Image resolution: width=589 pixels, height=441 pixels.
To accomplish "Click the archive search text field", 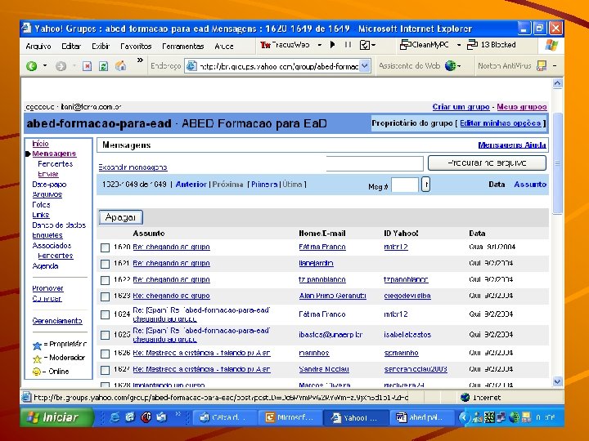I will pyautogui.click(x=375, y=163).
